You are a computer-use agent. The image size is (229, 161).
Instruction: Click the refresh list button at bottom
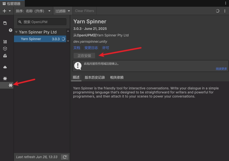click(65, 157)
